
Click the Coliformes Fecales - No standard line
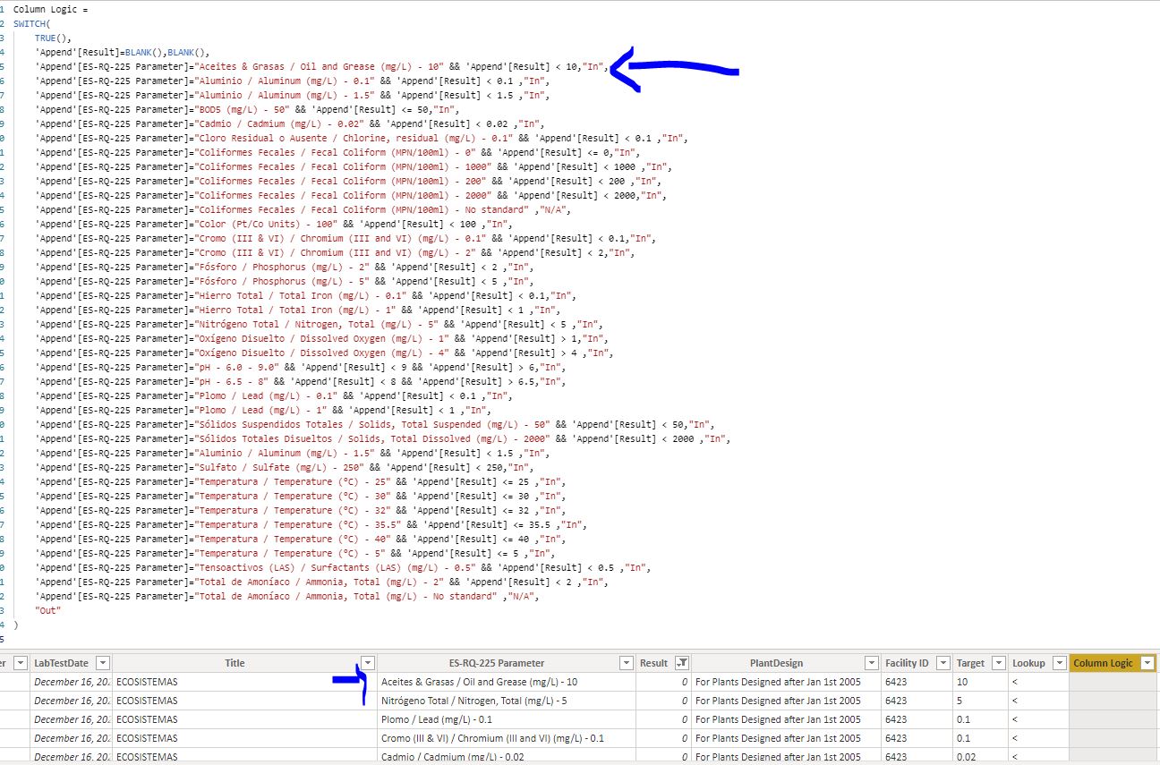point(302,209)
